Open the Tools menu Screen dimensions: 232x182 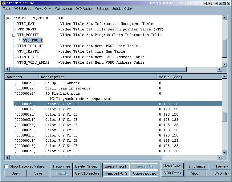7,9
